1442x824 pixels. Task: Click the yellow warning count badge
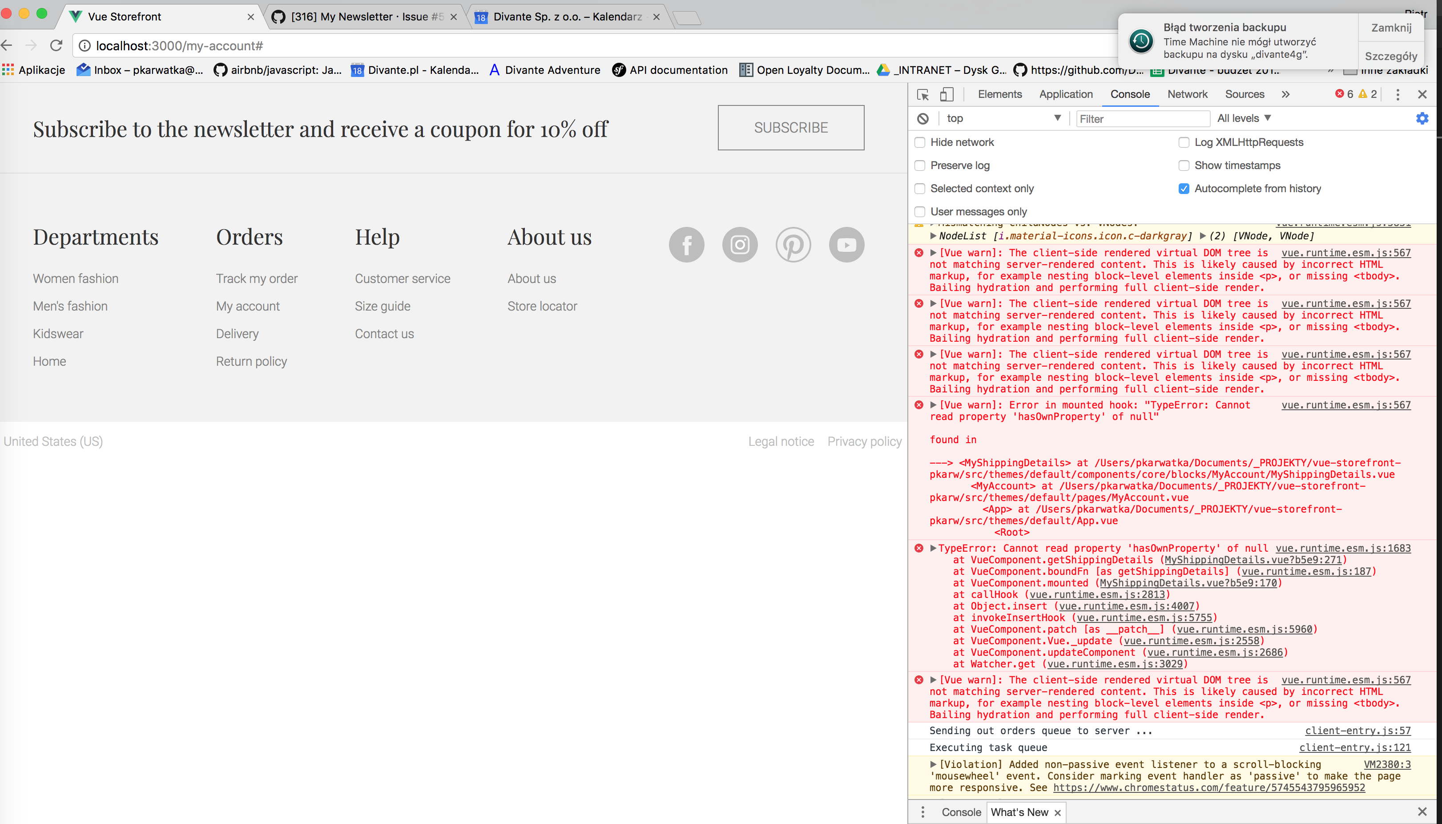[x=1368, y=94]
